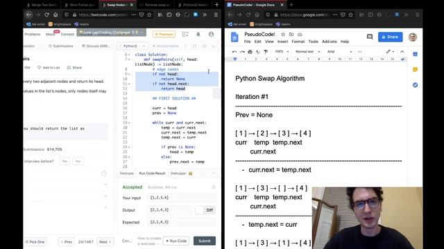Hide the Google Docs menus with the chevron
The image size is (444, 249).
coord(402,52)
